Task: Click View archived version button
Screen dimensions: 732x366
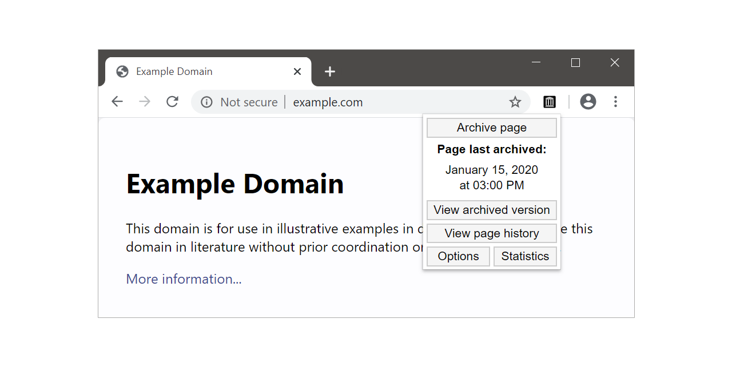Action: 492,210
